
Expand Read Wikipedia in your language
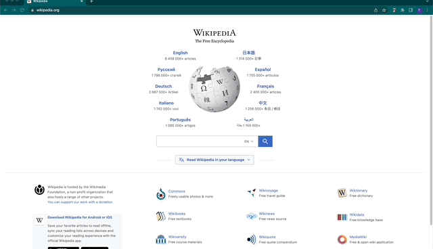214,160
